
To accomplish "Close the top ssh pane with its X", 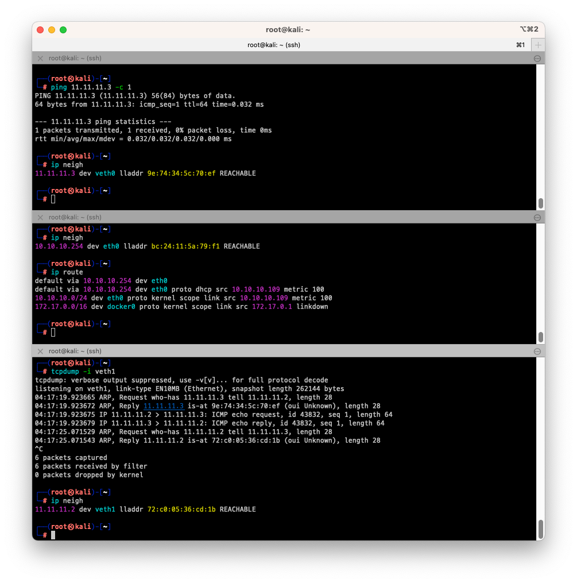I will [x=41, y=59].
